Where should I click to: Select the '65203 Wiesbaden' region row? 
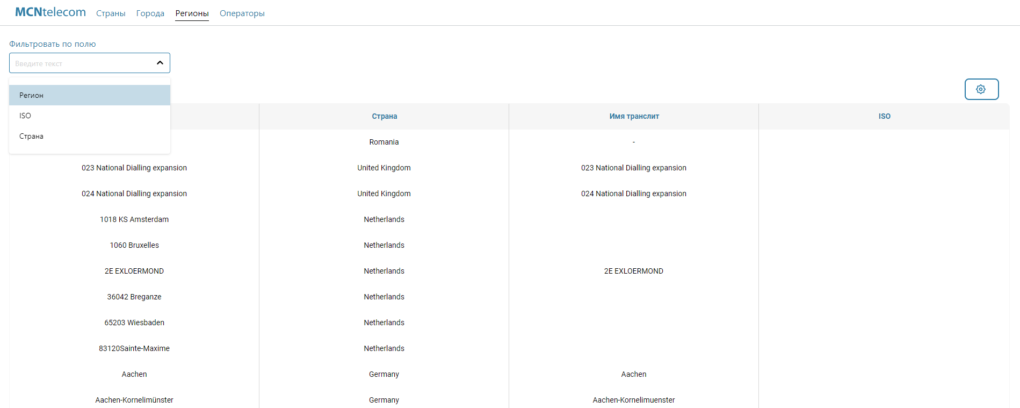(x=134, y=323)
